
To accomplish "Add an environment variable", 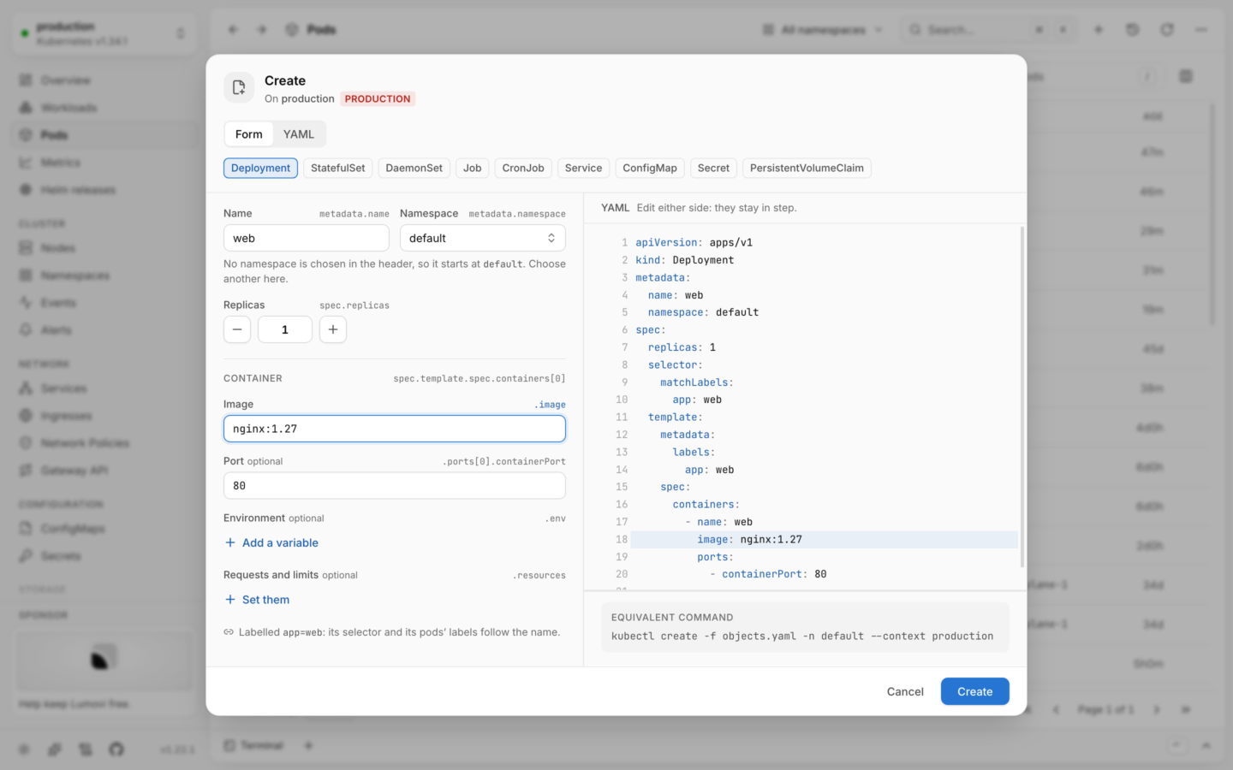I will tap(271, 543).
